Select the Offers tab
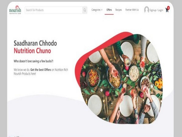The height and width of the screenshot is (137, 182). (109, 10)
